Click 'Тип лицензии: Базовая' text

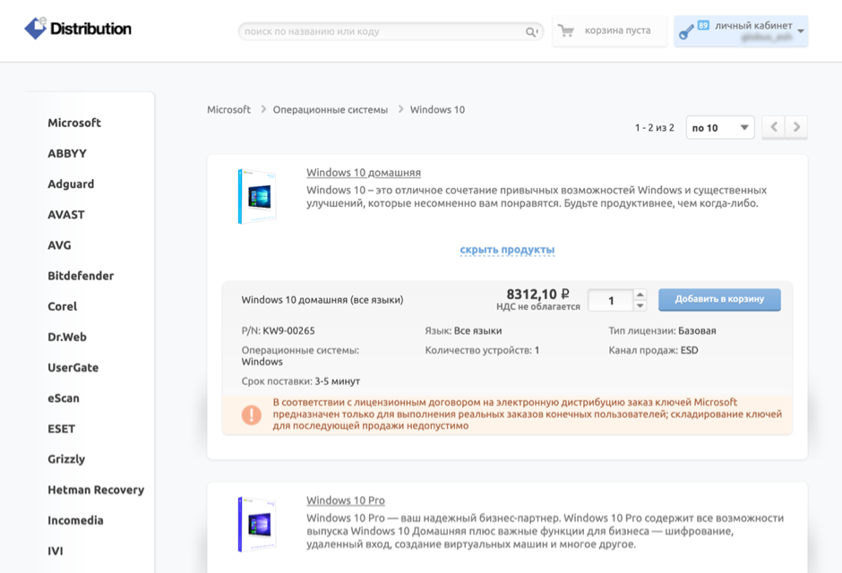(x=662, y=331)
